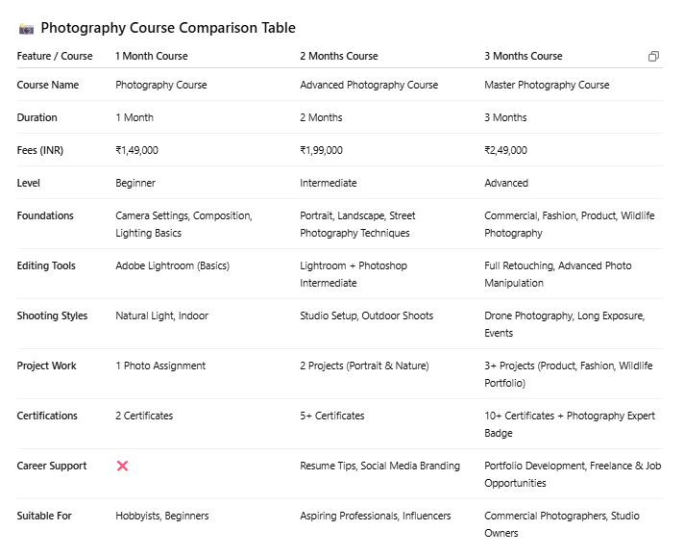Select the "Intermediate" level cell
This screenshot has width=684, height=555.
(x=329, y=184)
